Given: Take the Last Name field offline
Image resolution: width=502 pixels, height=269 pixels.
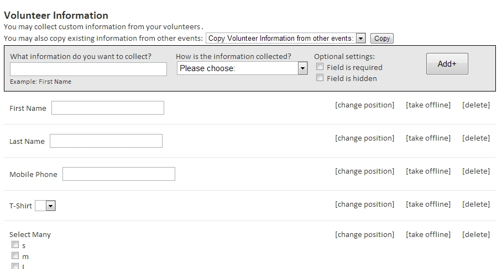Looking at the screenshot, I should (x=428, y=138).
